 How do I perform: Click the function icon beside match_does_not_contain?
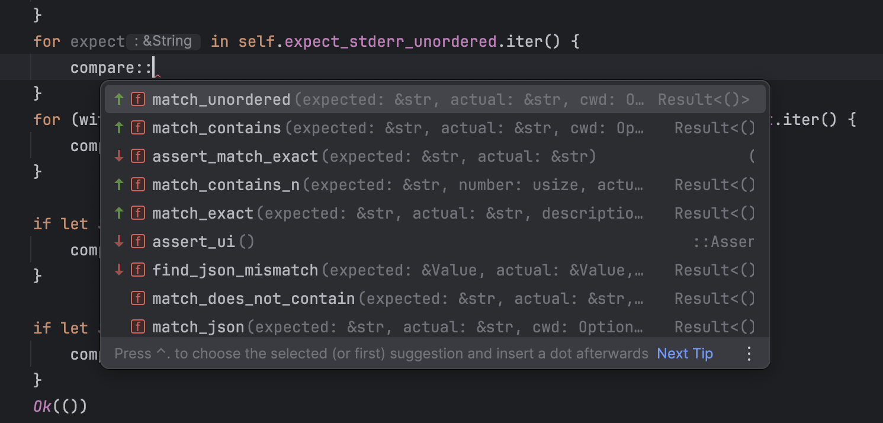coord(138,298)
